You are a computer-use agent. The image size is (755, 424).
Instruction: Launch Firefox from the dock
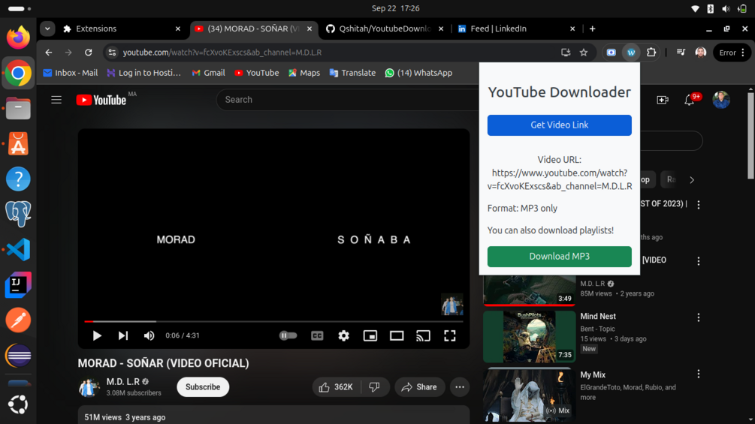click(x=18, y=38)
